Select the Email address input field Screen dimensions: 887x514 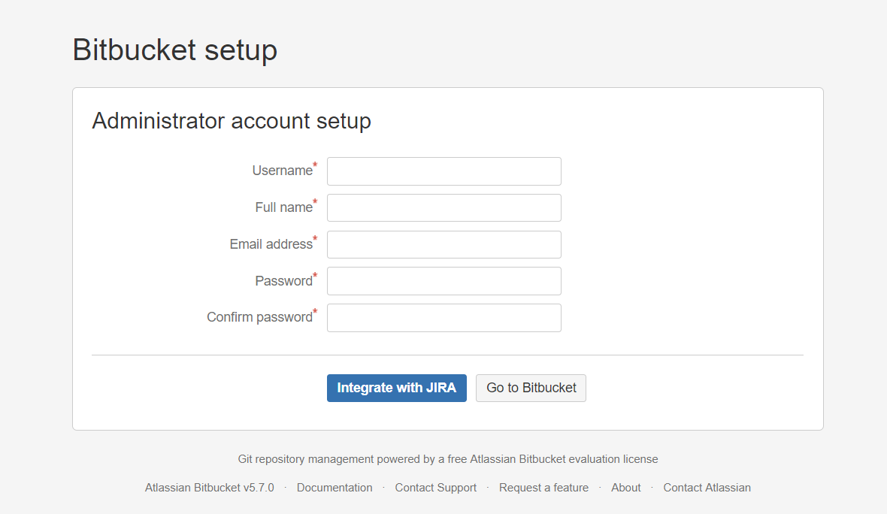[444, 244]
